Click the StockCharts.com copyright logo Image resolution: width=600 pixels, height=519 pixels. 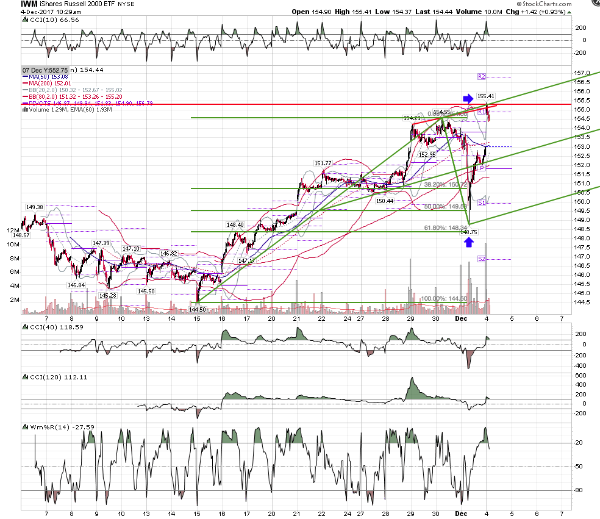click(x=544, y=4)
